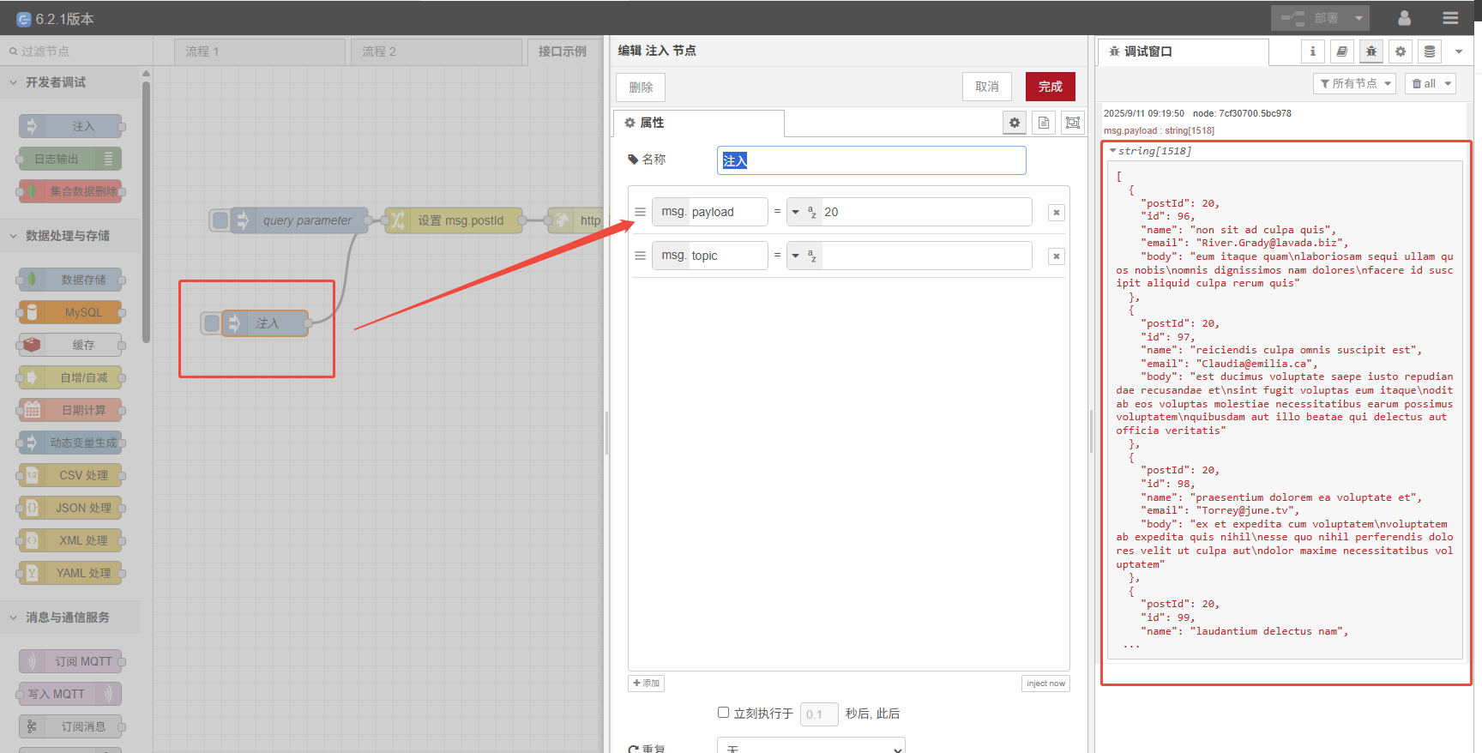
Task: Click the 删除 button
Action: [x=641, y=87]
